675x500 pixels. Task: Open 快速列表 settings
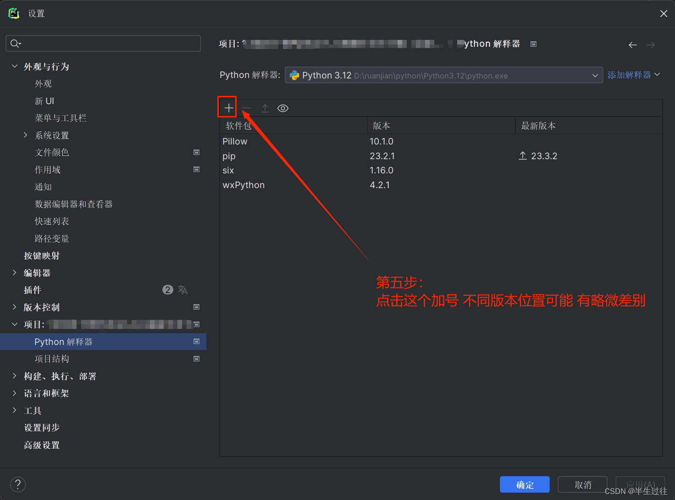52,221
